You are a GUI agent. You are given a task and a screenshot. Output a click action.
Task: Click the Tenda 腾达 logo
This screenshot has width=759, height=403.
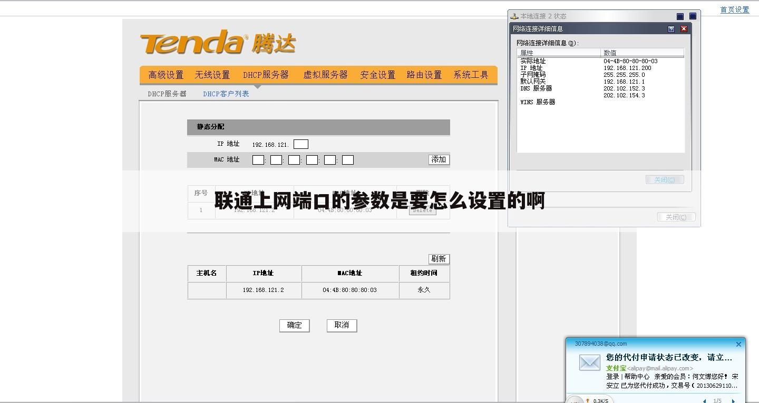click(218, 42)
